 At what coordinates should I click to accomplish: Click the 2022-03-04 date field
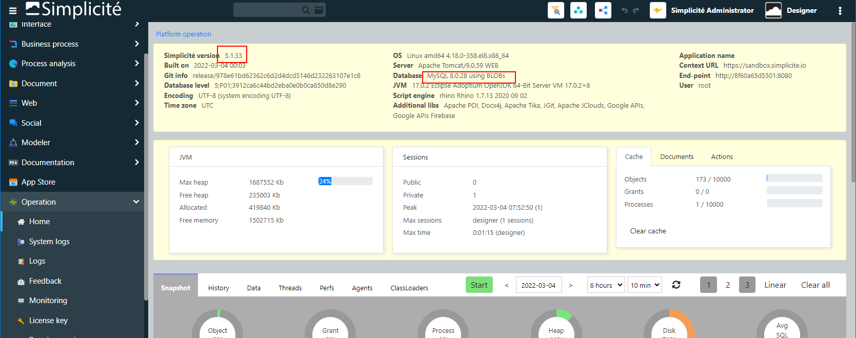[x=539, y=285]
